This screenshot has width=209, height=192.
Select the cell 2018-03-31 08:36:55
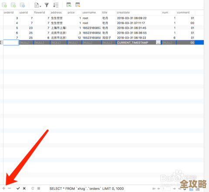[x=132, y=33]
